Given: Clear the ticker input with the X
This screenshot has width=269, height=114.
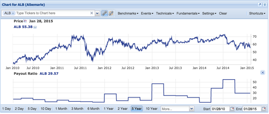Looking at the screenshot, I should 92,13.
